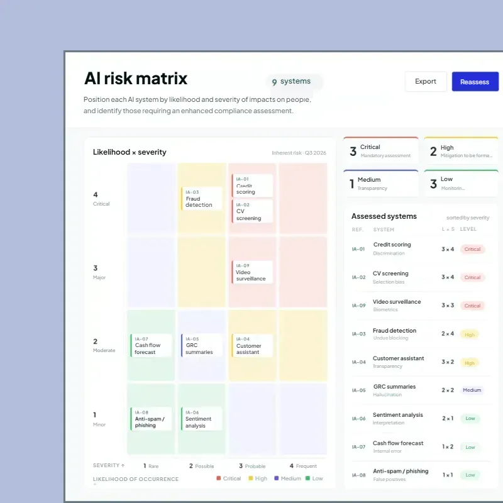This screenshot has width=503, height=503.
Task: Click the purple Medium legend swatch
Action: [x=276, y=478]
